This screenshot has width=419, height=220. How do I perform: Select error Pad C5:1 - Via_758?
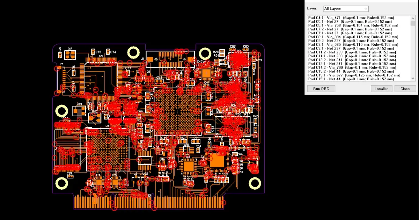click(353, 25)
